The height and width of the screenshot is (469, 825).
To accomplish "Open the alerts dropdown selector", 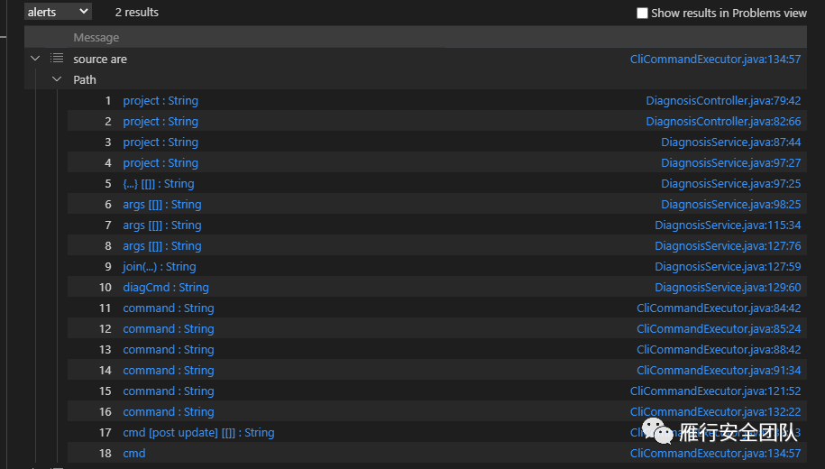I will [x=58, y=12].
